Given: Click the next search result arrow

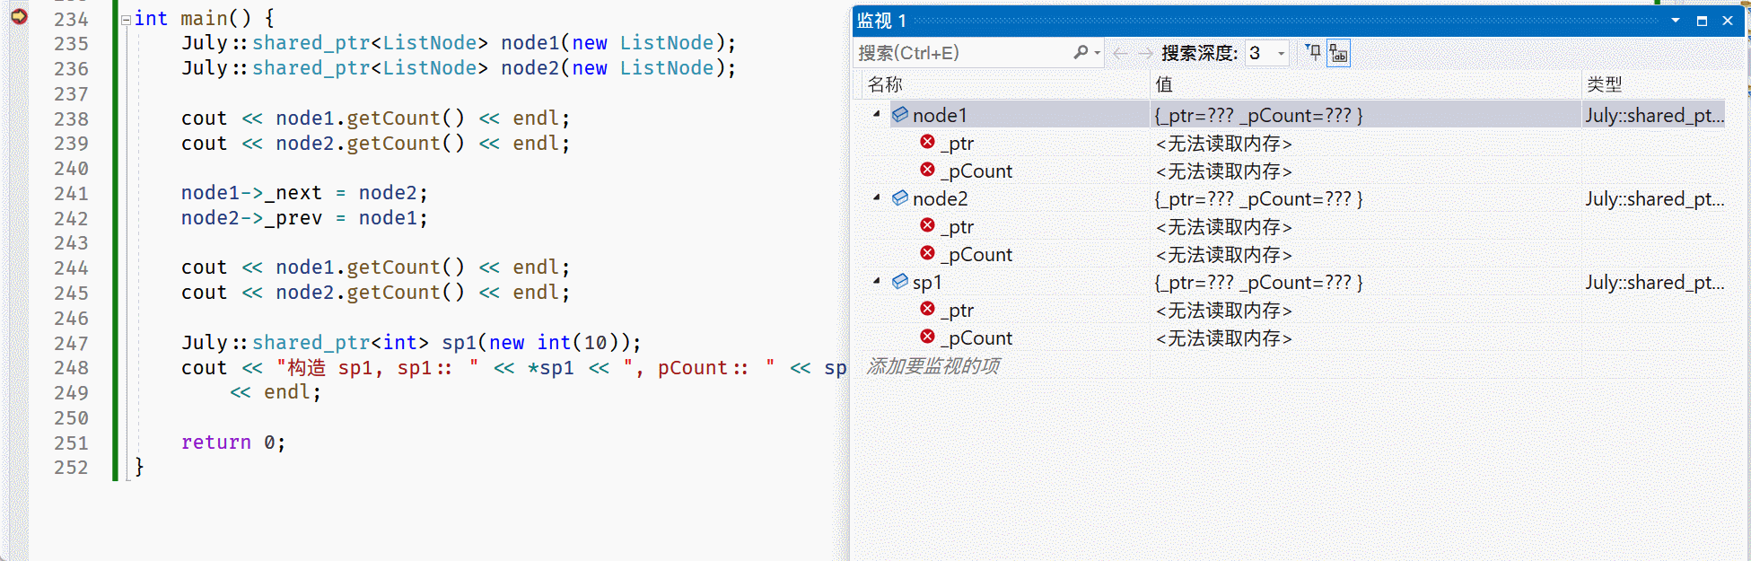Looking at the screenshot, I should point(1145,54).
